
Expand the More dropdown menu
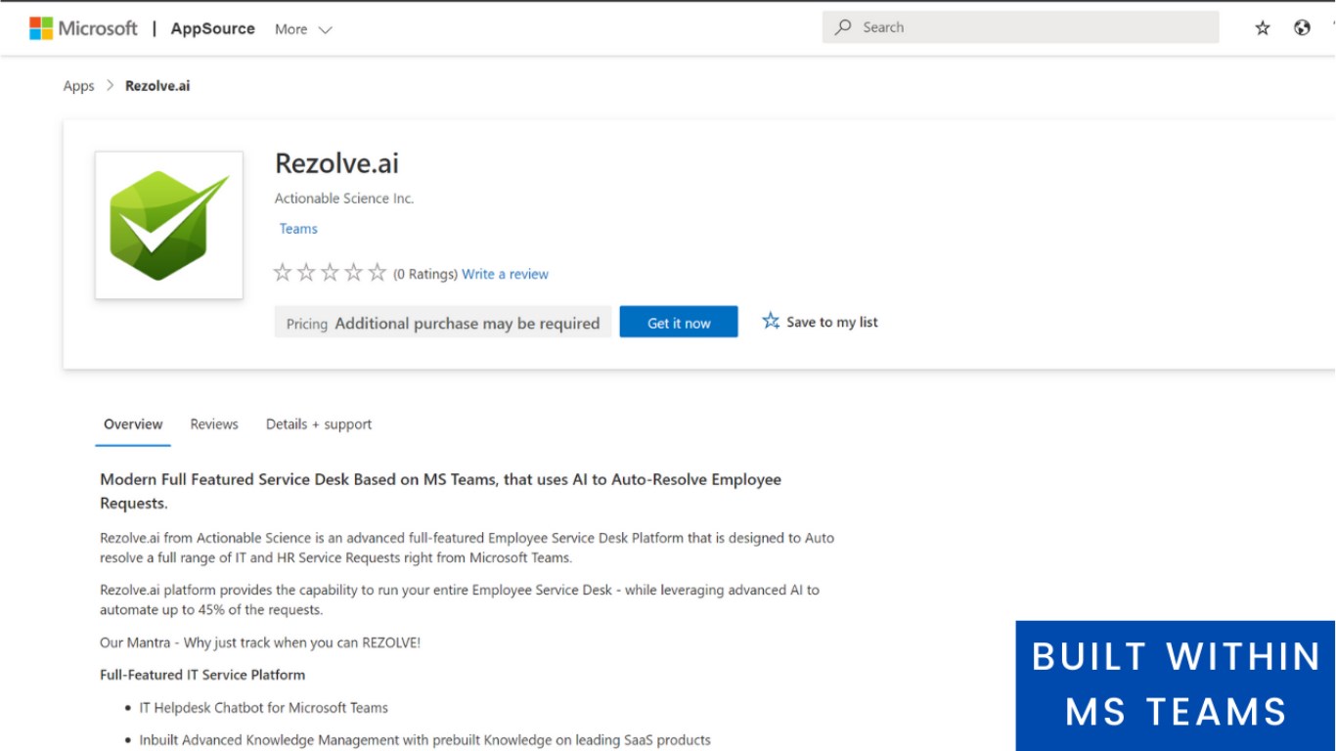pos(303,29)
